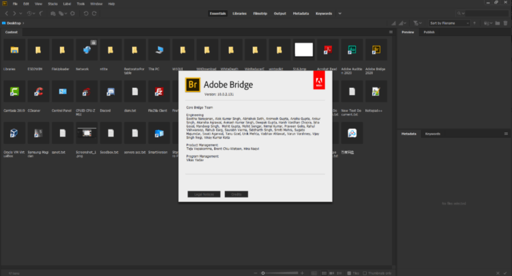
Task: Toggle the Thumbnails only checkbox
Action: click(365, 273)
